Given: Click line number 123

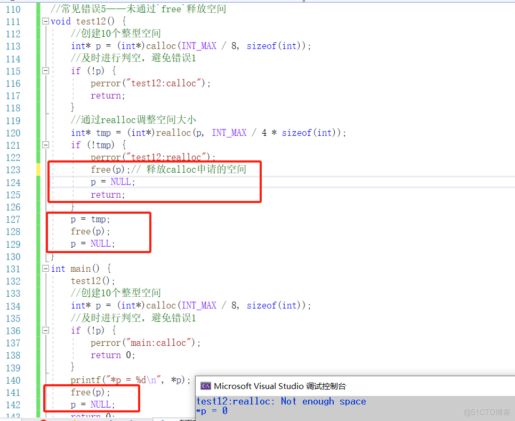Looking at the screenshot, I should click(13, 170).
